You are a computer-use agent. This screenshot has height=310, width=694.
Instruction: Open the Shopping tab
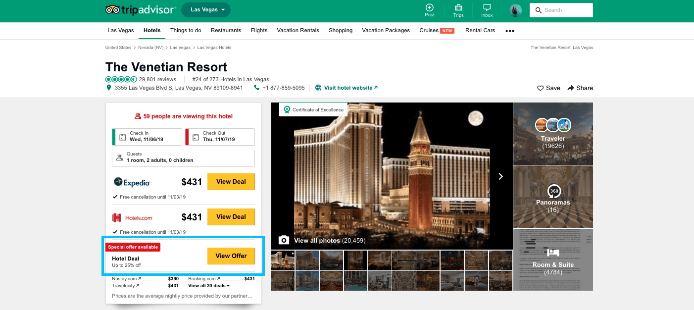click(341, 30)
